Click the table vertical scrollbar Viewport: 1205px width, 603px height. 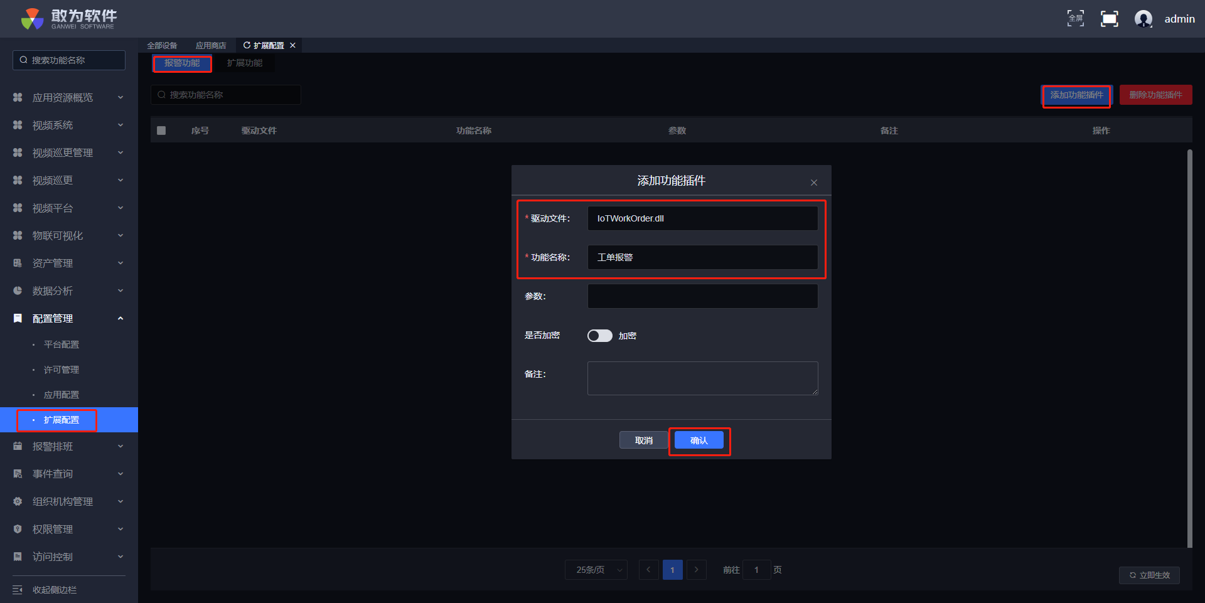click(1189, 348)
